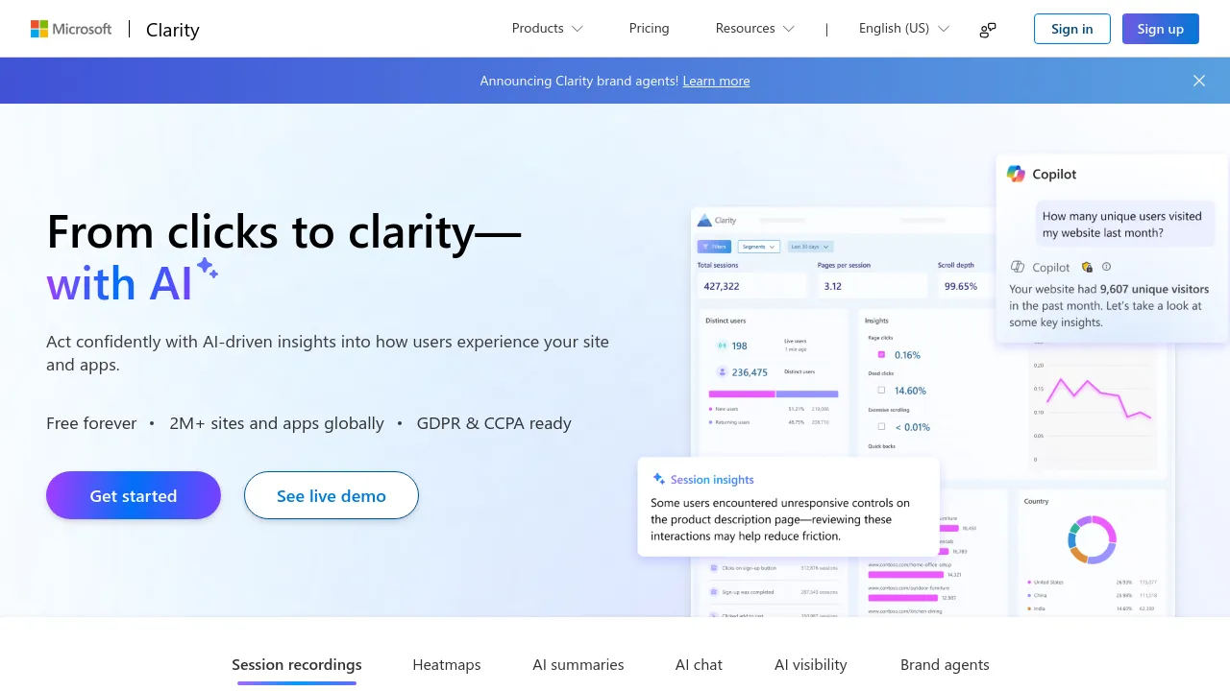This screenshot has width=1230, height=691.
Task: Click the Rage clicks icon in Insights
Action: coord(881,354)
